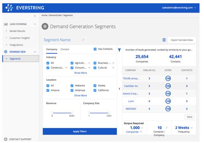This screenshot has height=143, width=204.
Task: Click pencil icon beside Segment Name
Action: pyautogui.click(x=83, y=40)
